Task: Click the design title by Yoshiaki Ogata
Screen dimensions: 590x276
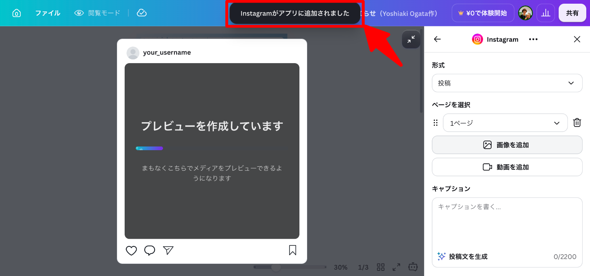Action: click(400, 13)
